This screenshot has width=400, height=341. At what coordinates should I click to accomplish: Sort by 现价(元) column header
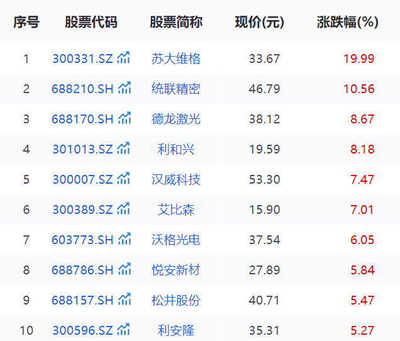click(x=260, y=23)
